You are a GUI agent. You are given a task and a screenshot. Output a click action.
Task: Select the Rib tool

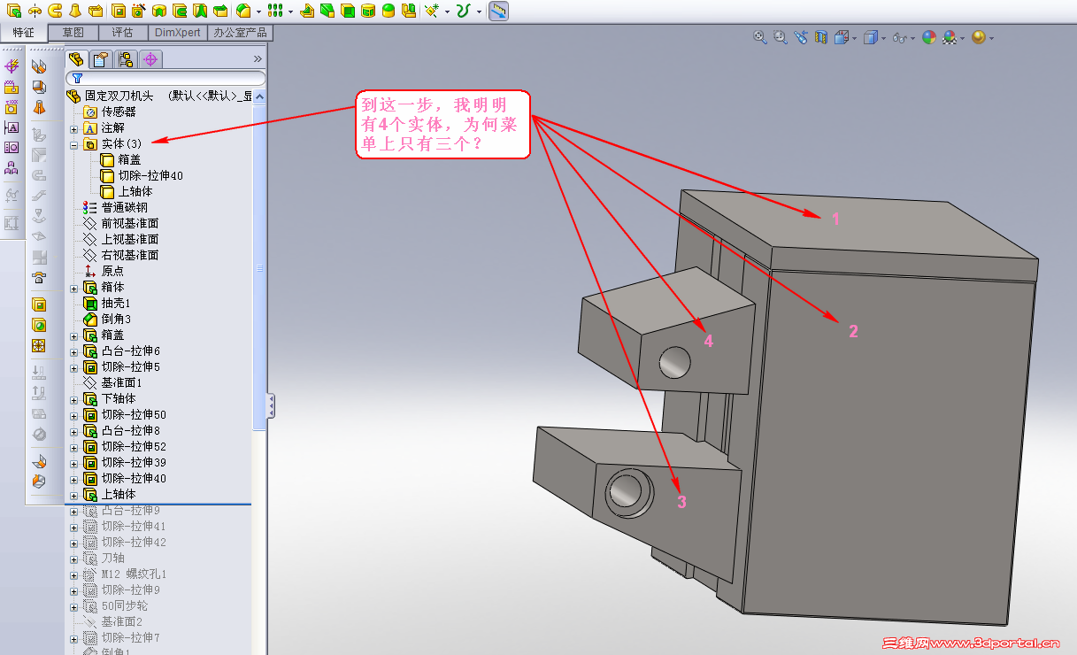pyautogui.click(x=305, y=11)
